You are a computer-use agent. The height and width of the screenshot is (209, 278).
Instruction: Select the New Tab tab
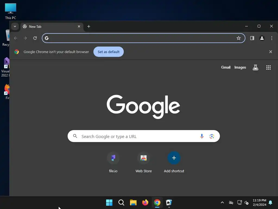(51, 26)
